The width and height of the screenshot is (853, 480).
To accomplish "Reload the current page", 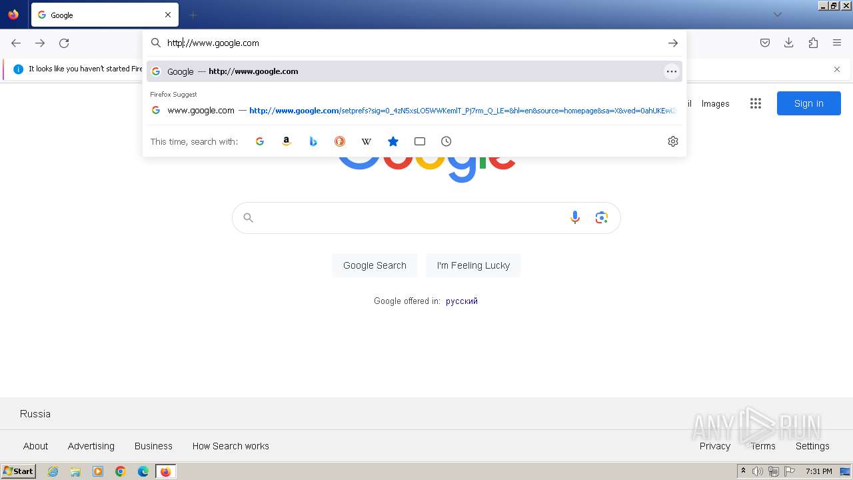I will pos(64,43).
